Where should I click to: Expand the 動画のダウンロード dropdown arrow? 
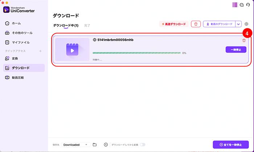click(238, 24)
